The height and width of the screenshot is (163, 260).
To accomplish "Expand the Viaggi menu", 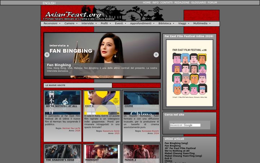I will tap(183, 24).
